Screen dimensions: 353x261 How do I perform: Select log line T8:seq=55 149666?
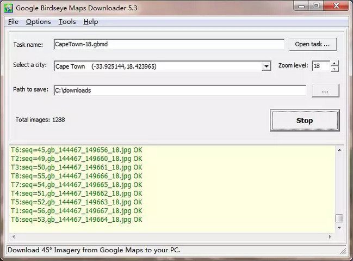point(77,176)
